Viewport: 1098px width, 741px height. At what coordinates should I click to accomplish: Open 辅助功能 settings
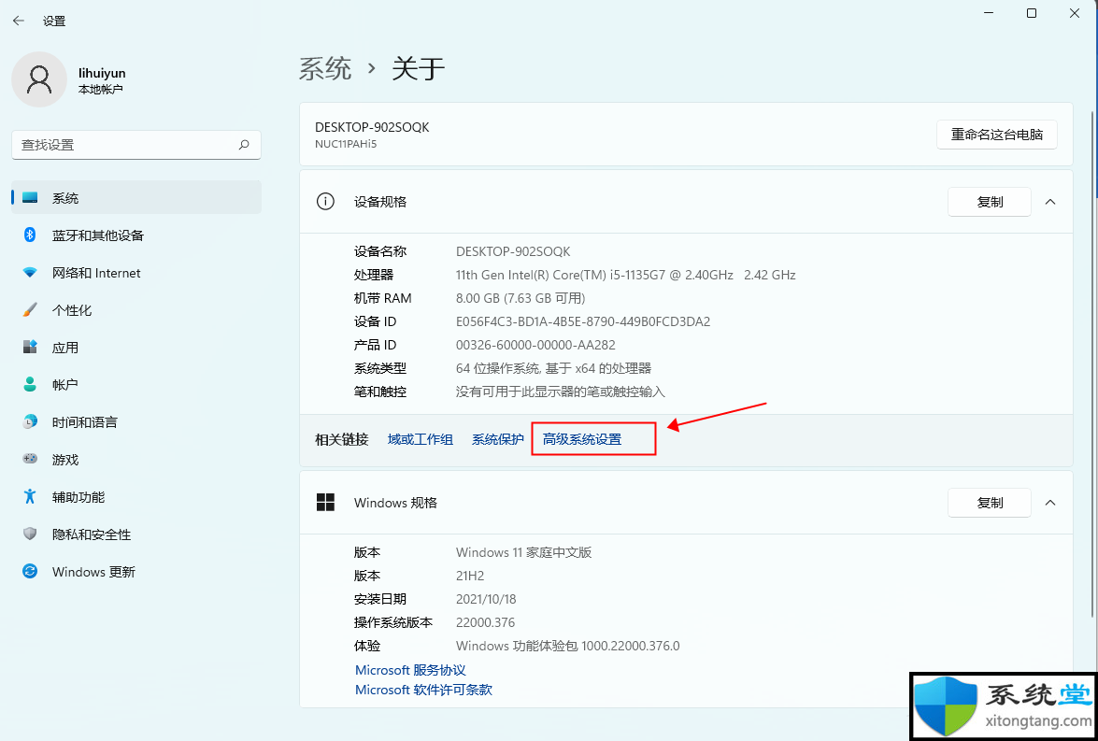point(136,496)
